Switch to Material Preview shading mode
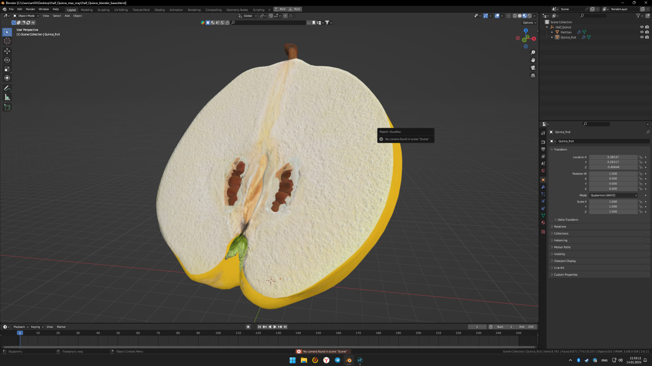Viewport: 652px width, 366px height. pyautogui.click(x=525, y=16)
